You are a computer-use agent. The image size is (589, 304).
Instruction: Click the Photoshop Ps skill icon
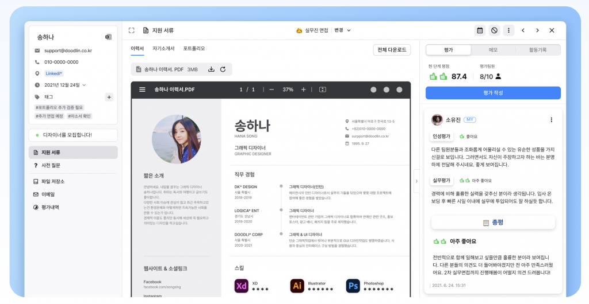pyautogui.click(x=353, y=286)
